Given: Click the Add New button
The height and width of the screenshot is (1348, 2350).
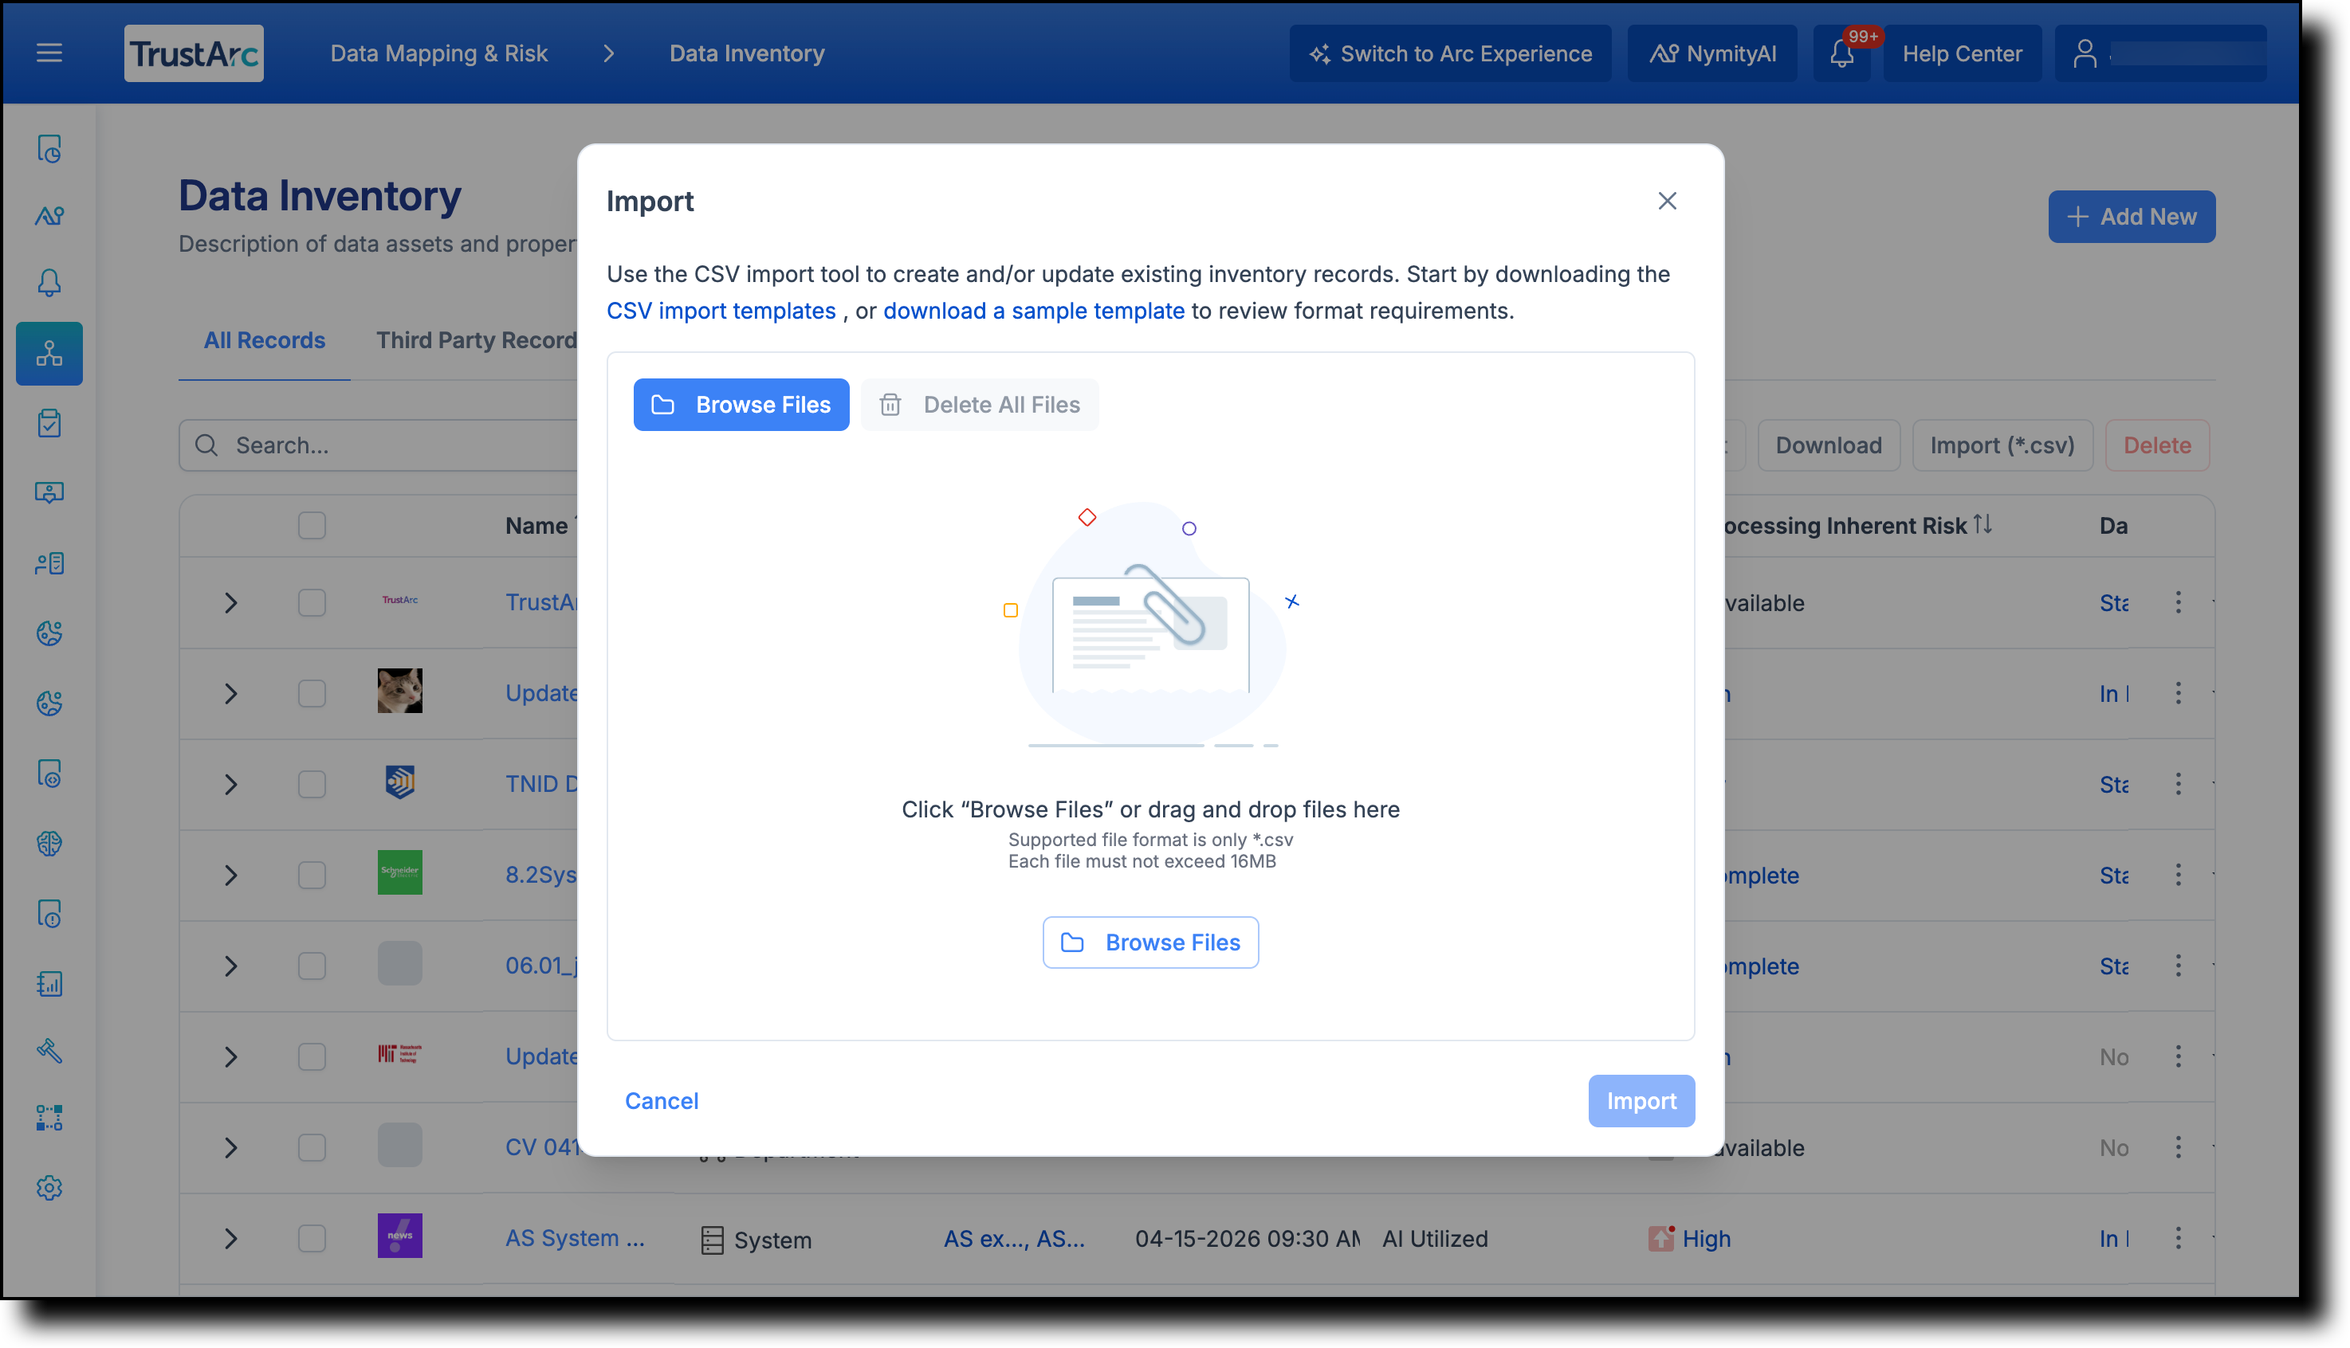Looking at the screenshot, I should click(2132, 217).
